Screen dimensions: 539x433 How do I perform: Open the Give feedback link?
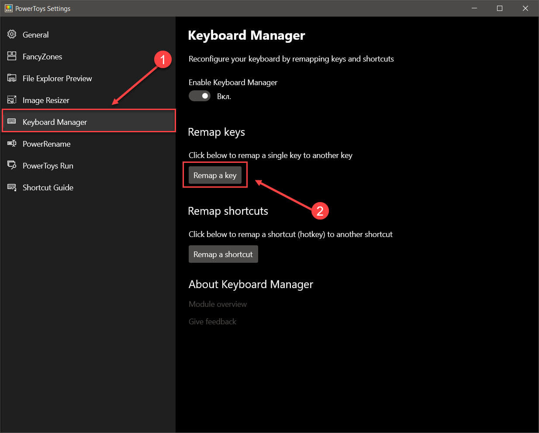point(212,321)
